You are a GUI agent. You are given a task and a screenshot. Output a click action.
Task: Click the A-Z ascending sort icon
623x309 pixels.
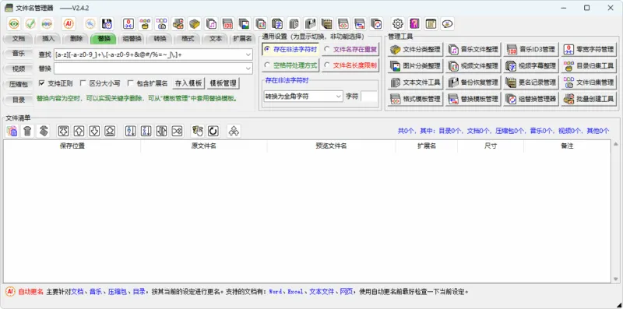point(131,131)
